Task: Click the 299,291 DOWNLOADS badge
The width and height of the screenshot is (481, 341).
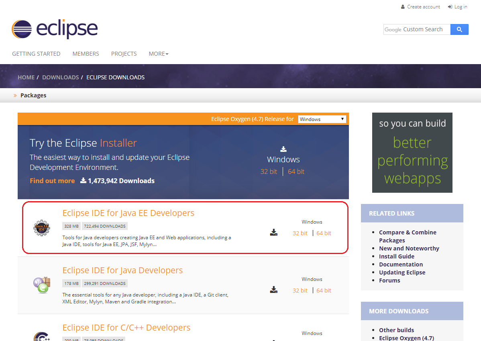Action: (105, 283)
